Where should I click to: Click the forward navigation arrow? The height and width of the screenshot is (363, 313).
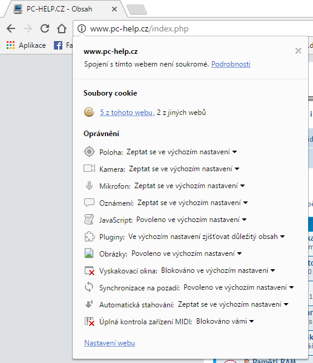point(28,28)
